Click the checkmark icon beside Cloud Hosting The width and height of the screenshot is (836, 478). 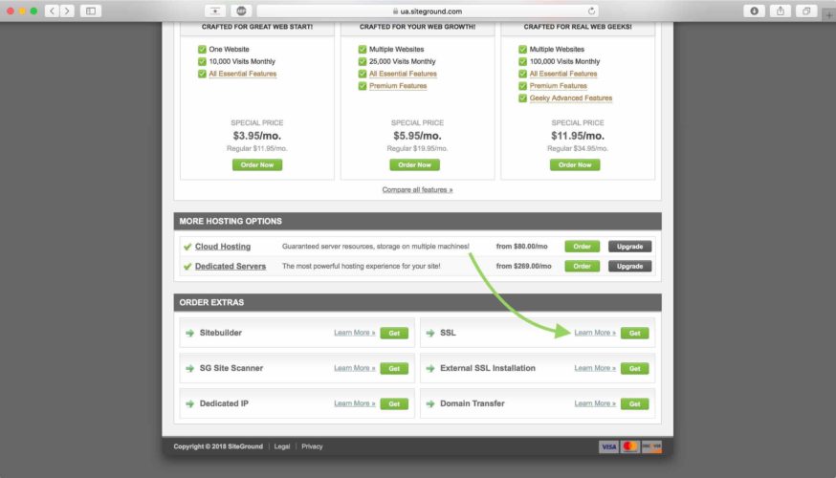(187, 247)
